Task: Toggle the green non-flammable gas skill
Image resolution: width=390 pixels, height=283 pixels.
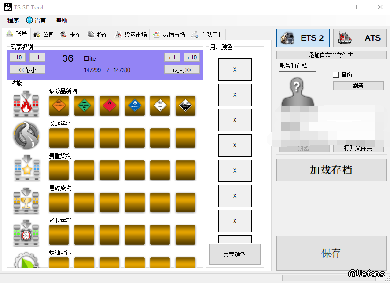Action: [84, 106]
